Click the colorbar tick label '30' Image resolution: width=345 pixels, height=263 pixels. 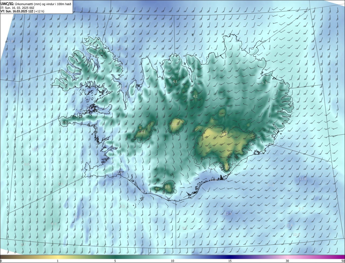(x=287, y=261)
